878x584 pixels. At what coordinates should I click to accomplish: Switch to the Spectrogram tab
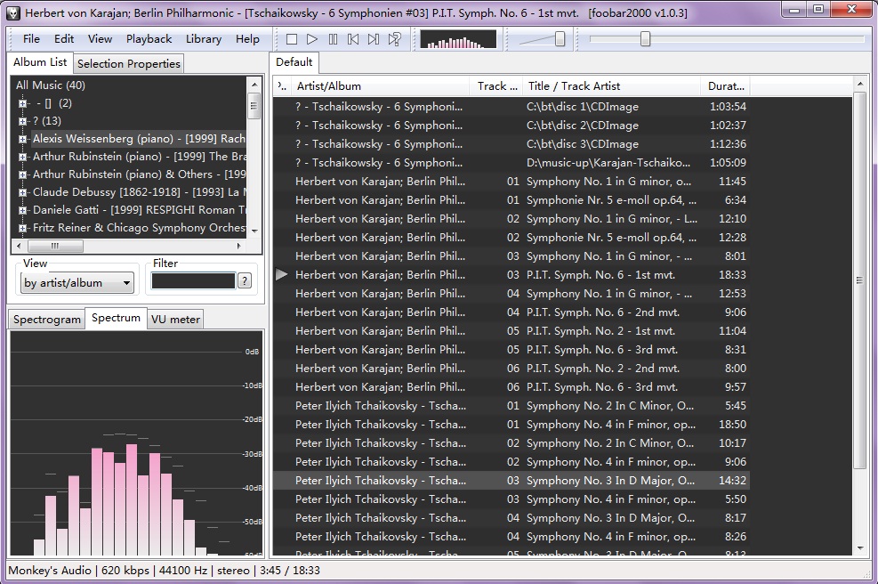point(46,319)
